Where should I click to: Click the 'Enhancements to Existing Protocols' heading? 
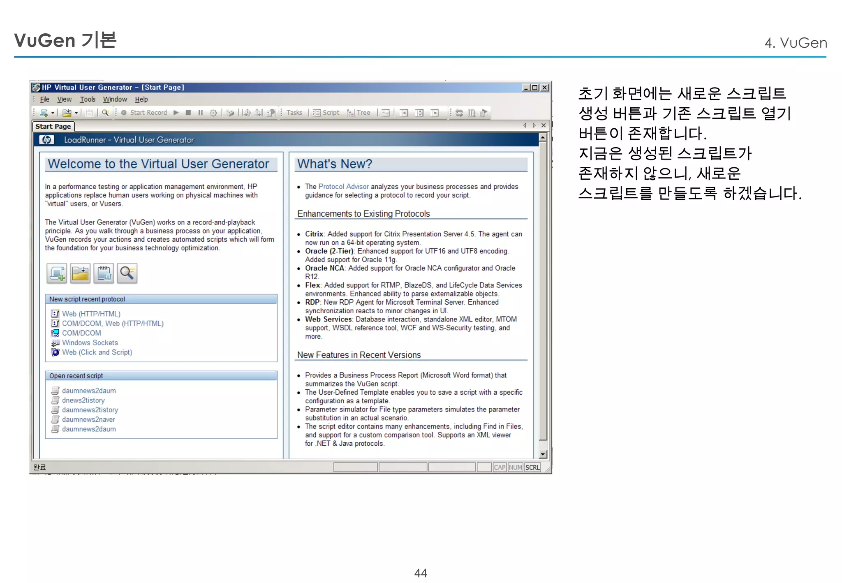tap(363, 214)
